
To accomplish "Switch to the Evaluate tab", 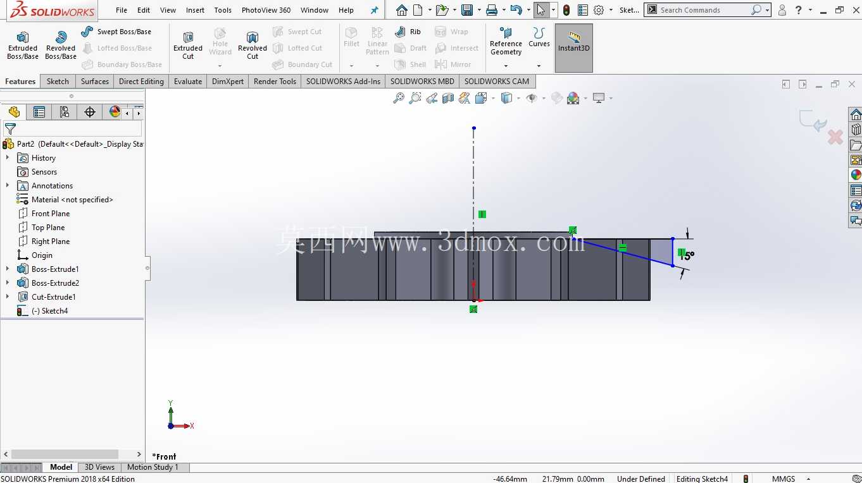I will 188,82.
